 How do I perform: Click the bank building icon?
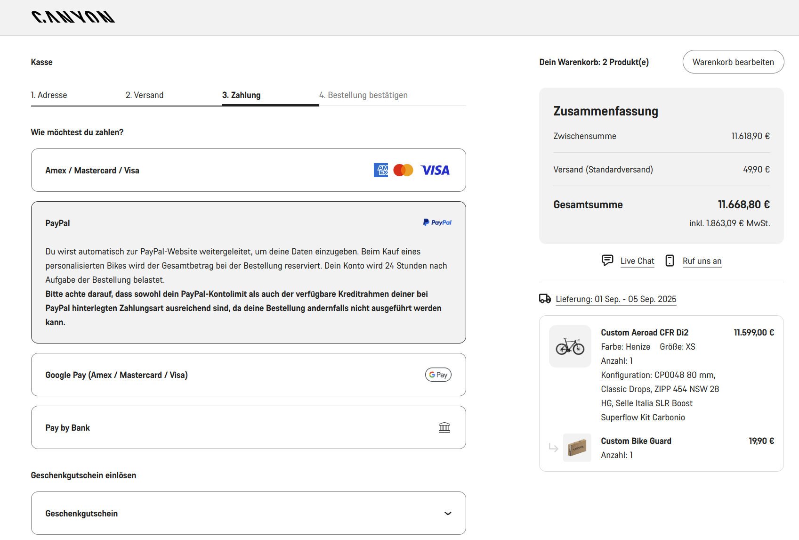tap(444, 427)
